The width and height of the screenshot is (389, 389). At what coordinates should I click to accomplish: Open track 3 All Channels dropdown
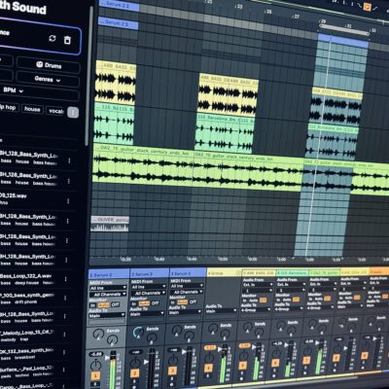coord(187,292)
